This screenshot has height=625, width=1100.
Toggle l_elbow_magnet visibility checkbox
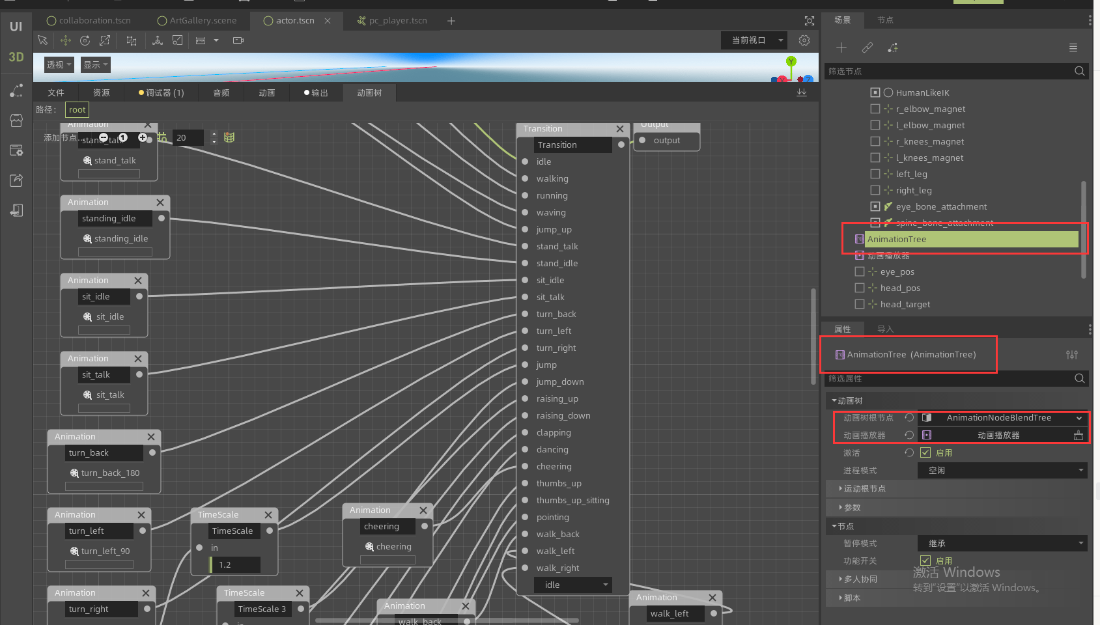click(x=875, y=125)
